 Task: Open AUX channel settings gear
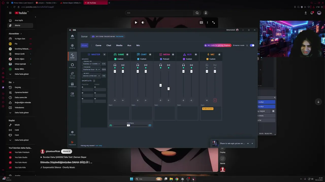coord(196,54)
